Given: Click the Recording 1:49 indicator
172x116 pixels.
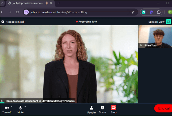Looking at the screenshot, I should pyautogui.click(x=87, y=22).
